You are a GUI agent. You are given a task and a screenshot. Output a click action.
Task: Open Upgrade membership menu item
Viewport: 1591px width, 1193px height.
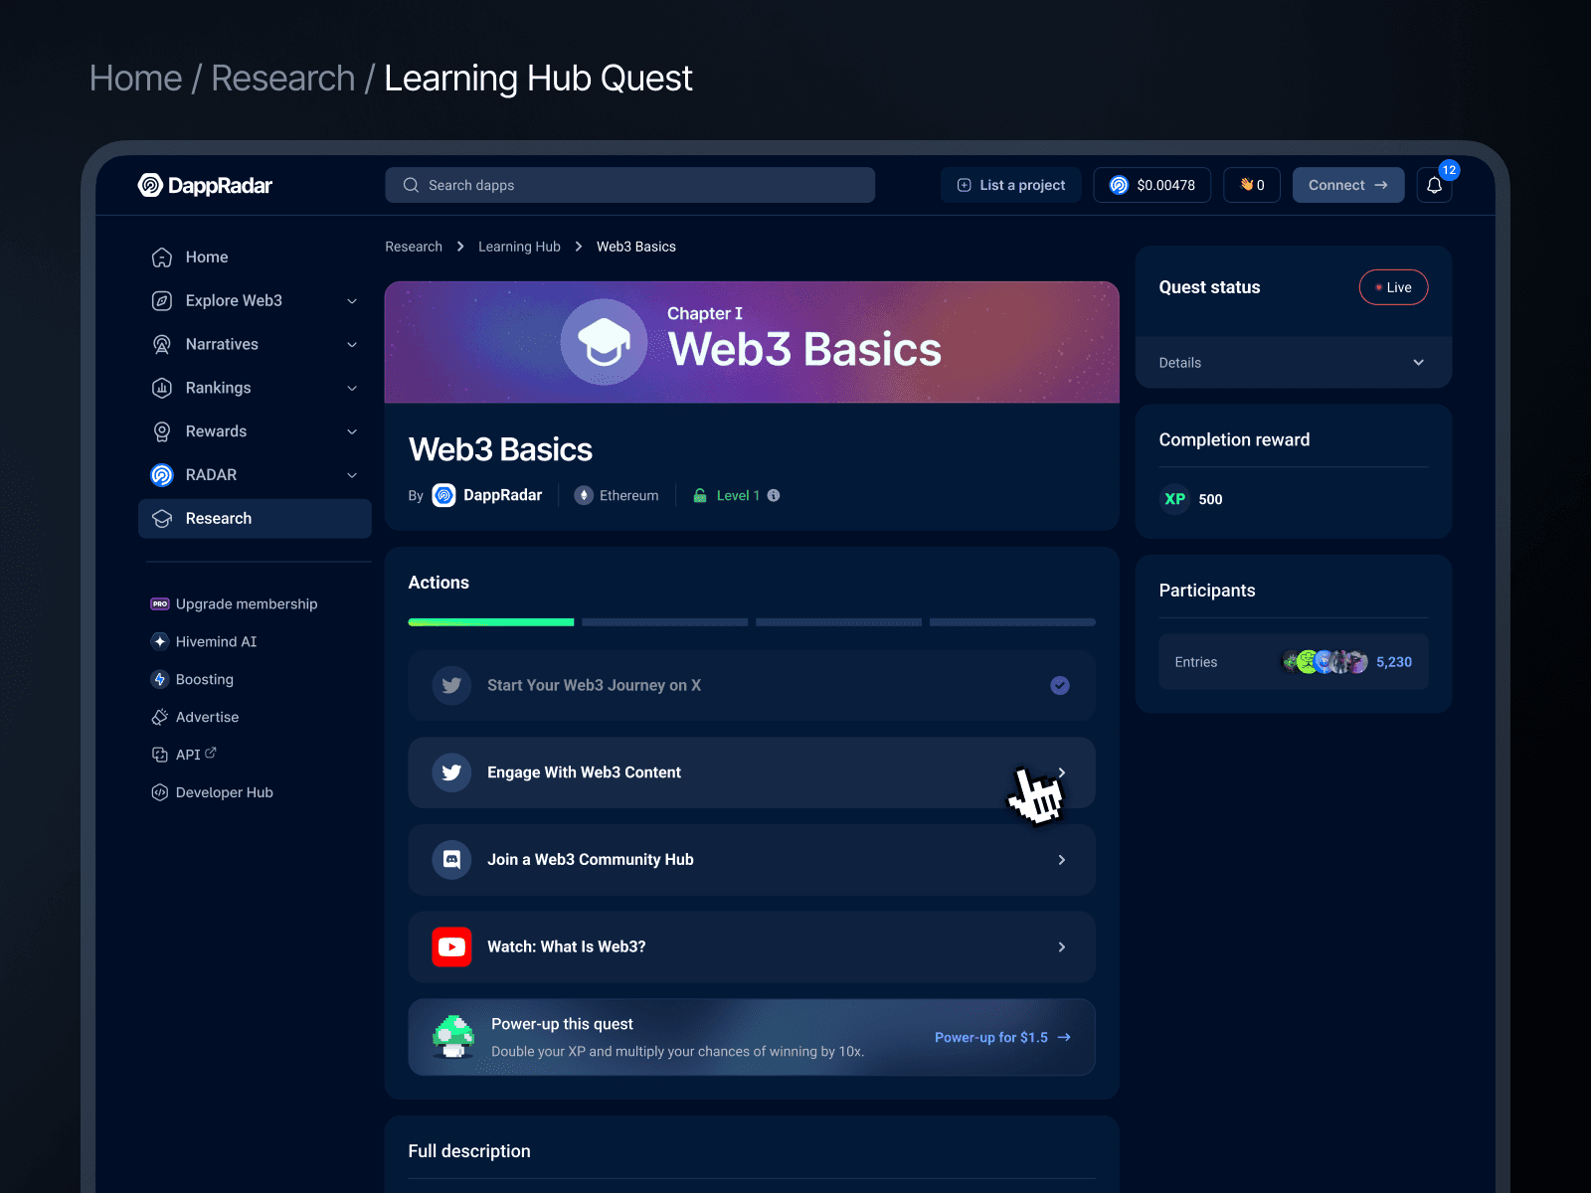click(x=235, y=603)
